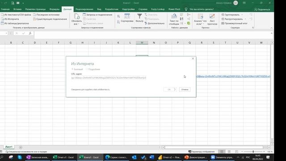The width and height of the screenshot is (286, 161).
Task: Click Cancel in the From Internet dialog
Action: point(185,89)
